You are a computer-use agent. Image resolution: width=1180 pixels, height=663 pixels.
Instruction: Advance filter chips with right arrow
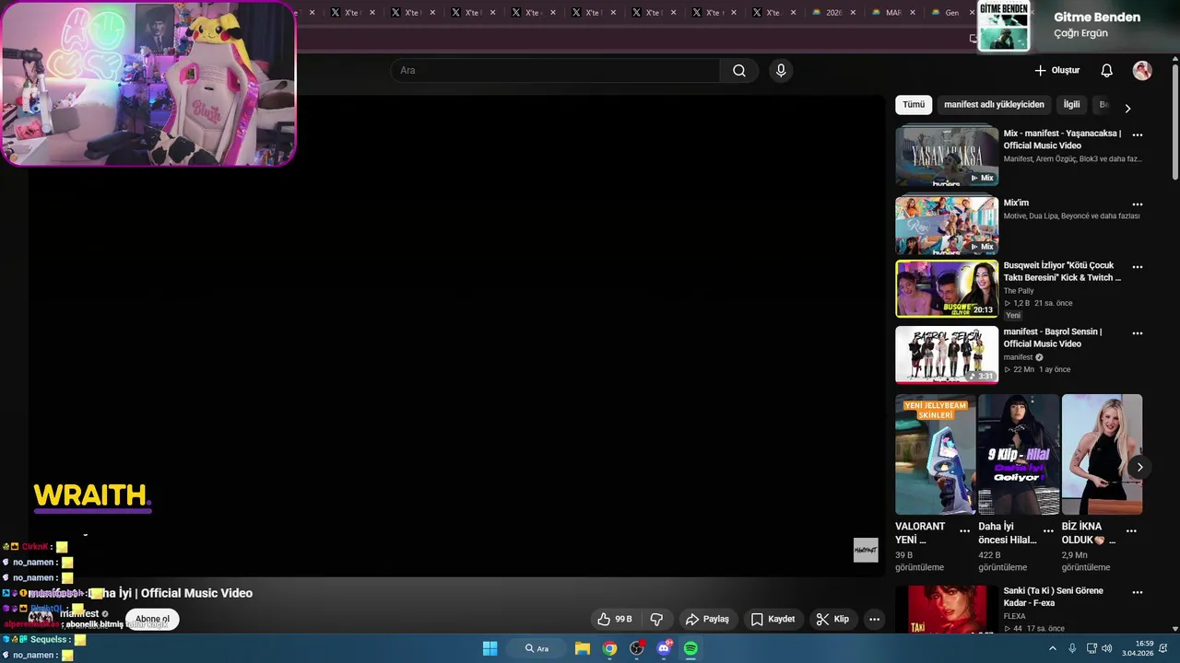click(x=1127, y=108)
